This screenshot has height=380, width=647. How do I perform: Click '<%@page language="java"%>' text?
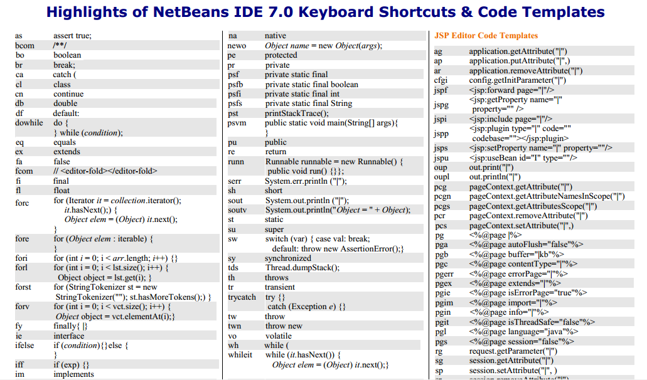(523, 332)
